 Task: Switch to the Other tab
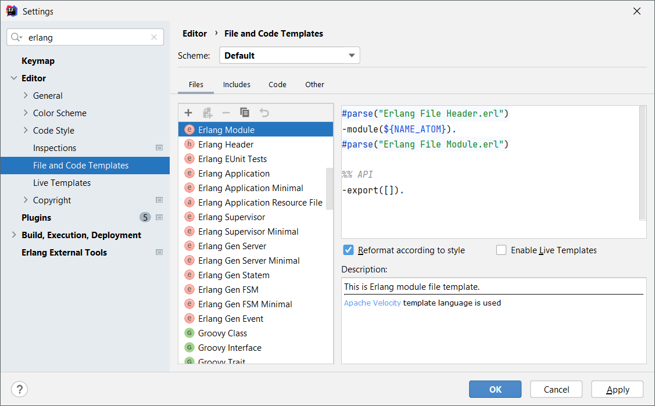[314, 85]
